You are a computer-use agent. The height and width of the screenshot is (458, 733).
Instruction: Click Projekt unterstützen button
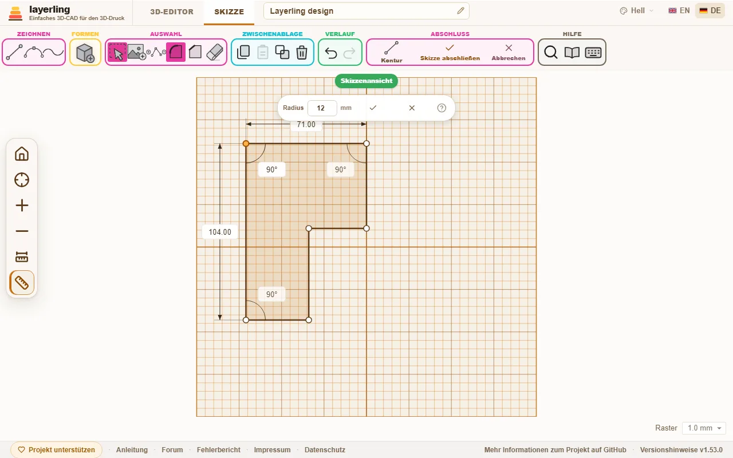pos(56,450)
